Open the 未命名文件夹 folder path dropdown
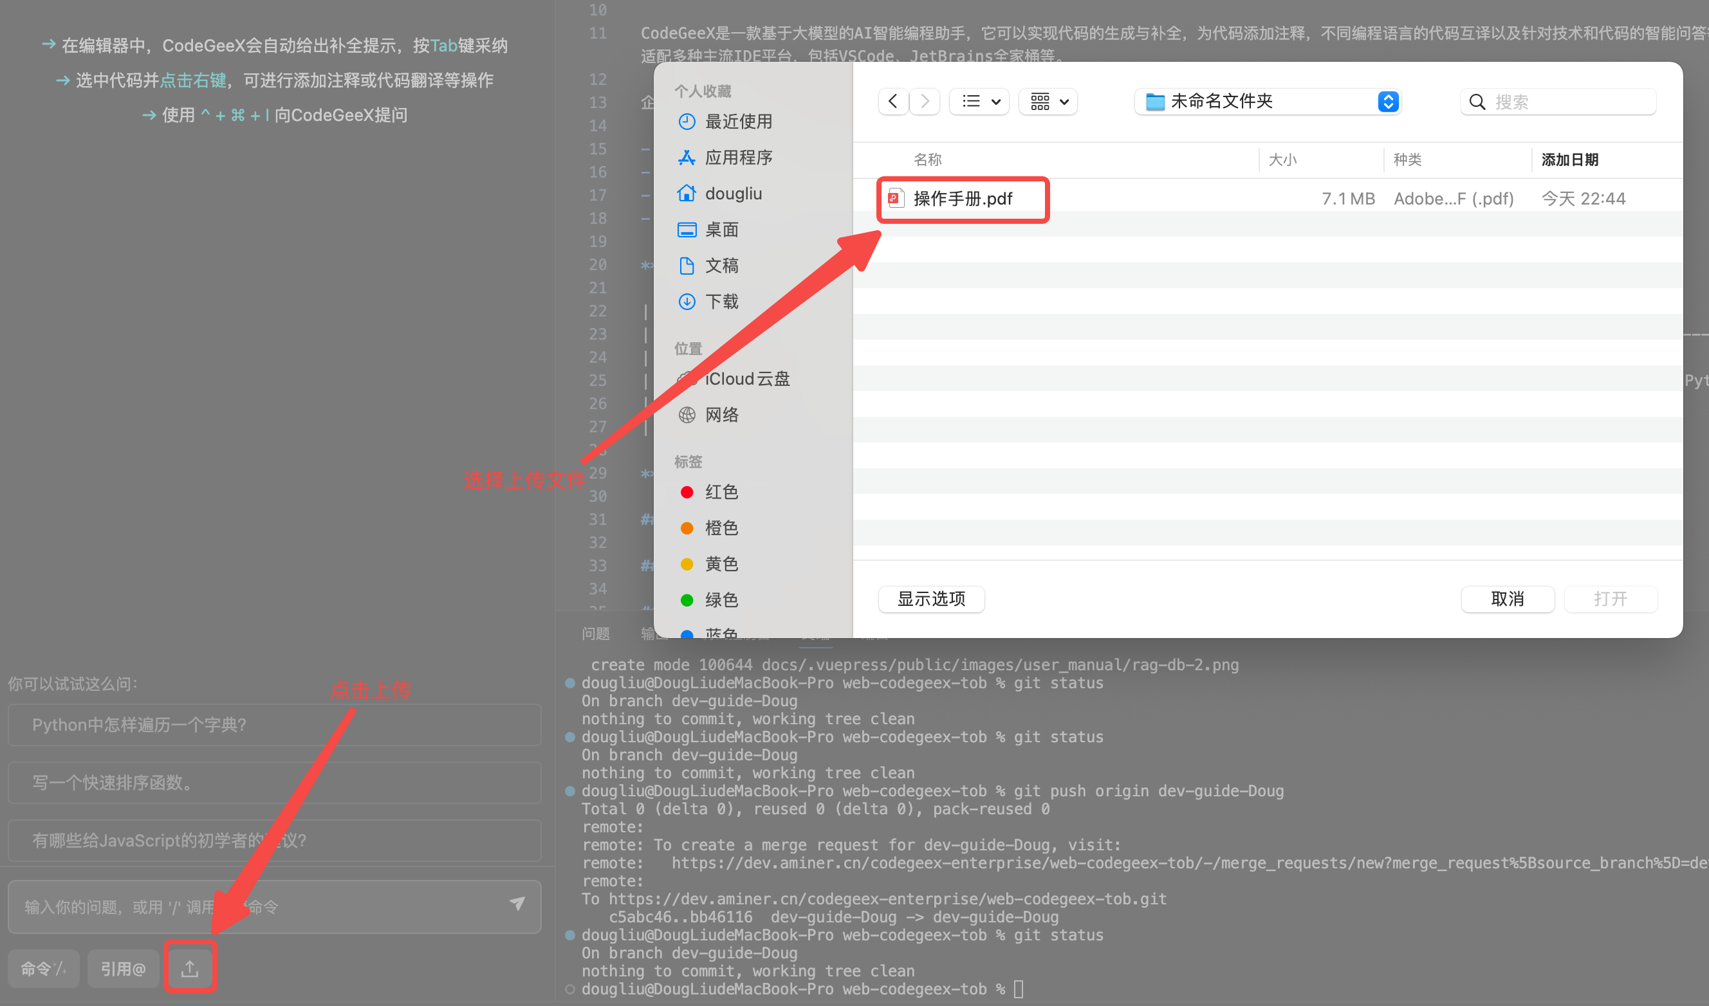 coord(1268,102)
